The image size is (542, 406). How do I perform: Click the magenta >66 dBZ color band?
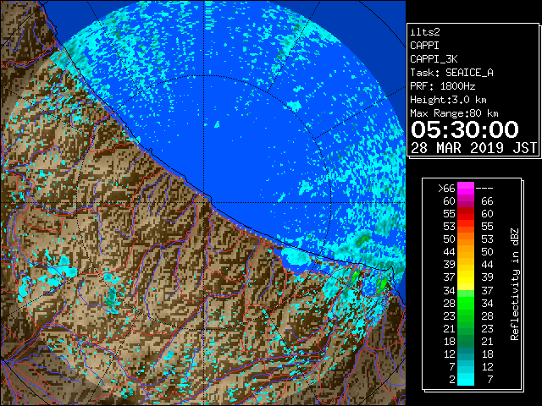point(466,188)
